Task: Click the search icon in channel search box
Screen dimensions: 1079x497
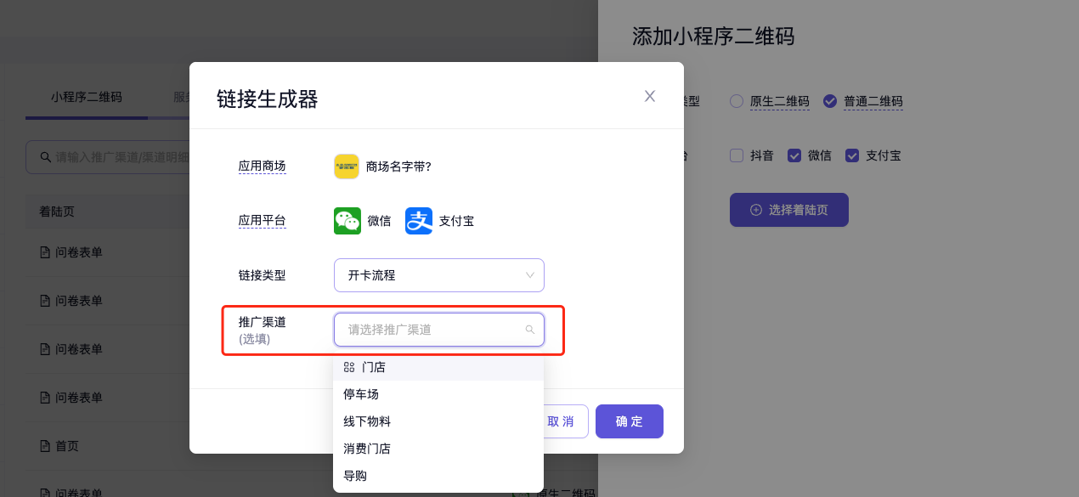Action: pos(44,157)
